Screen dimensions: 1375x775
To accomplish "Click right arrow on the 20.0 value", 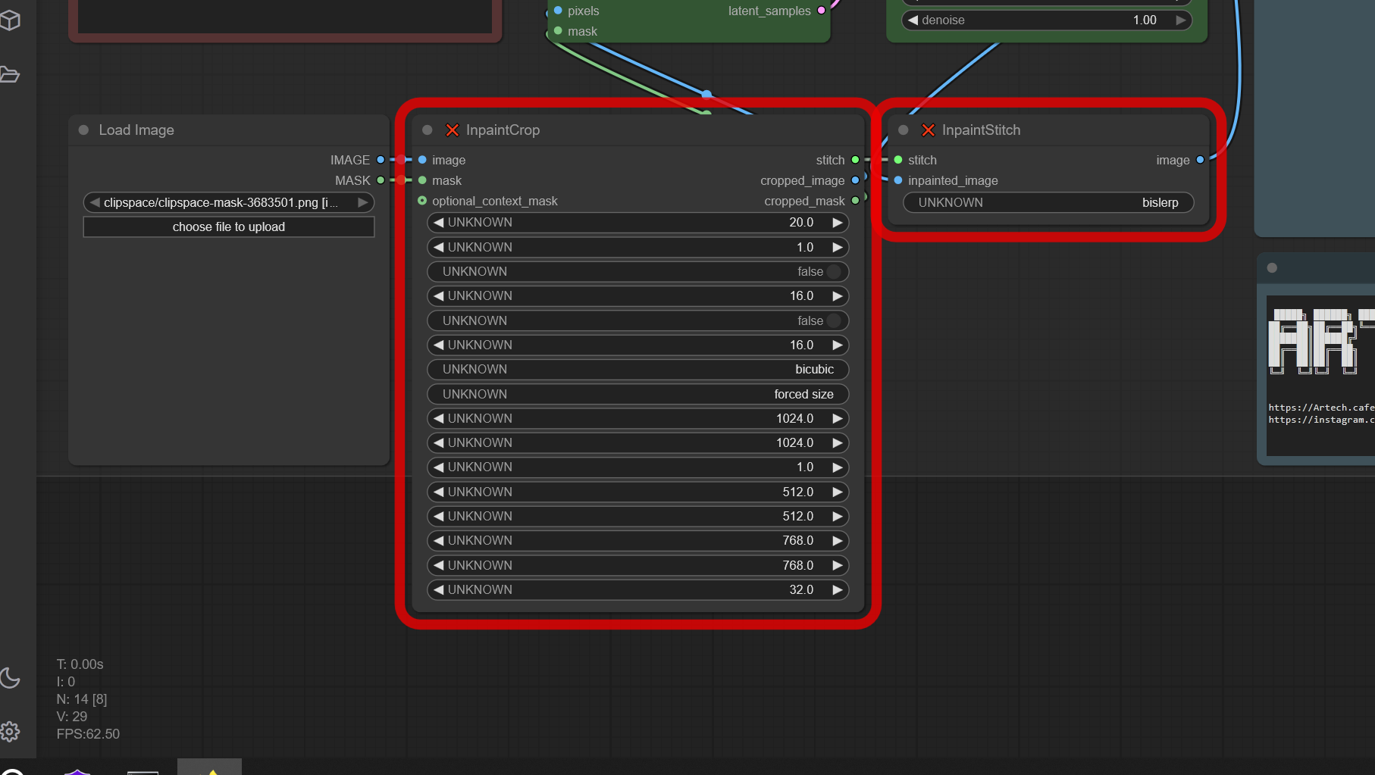I will pos(837,223).
